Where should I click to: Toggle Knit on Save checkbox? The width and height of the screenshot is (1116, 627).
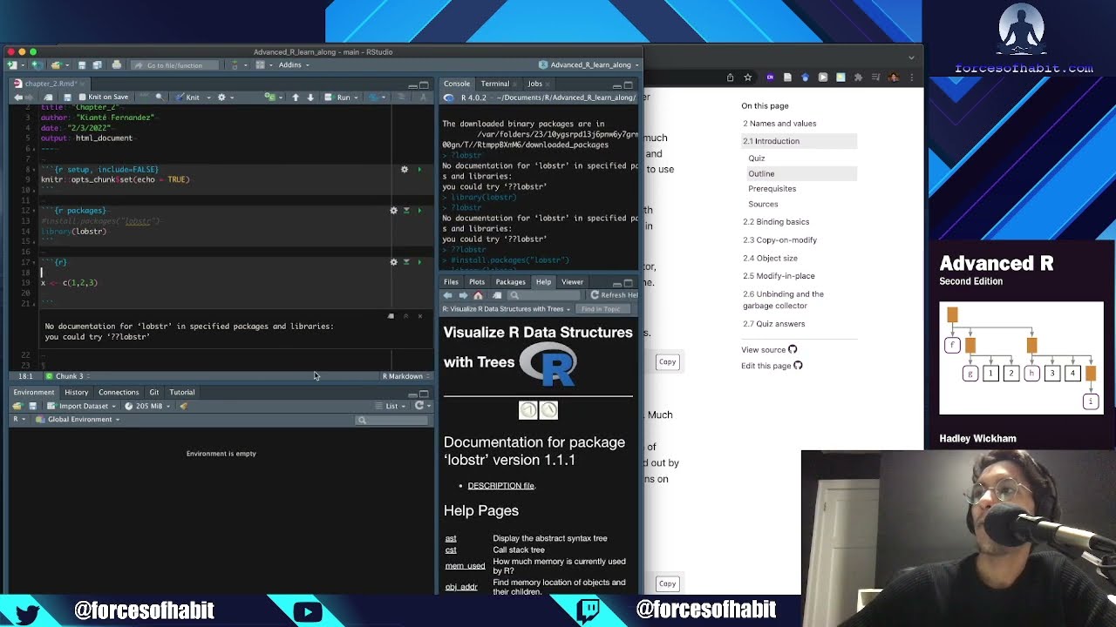point(82,98)
